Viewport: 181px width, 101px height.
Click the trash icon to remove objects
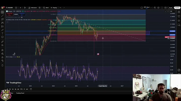[x=2, y=65]
